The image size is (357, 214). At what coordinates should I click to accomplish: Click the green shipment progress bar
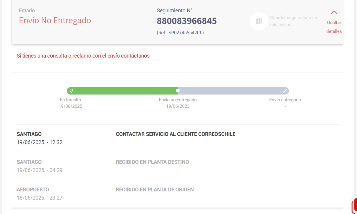click(124, 90)
